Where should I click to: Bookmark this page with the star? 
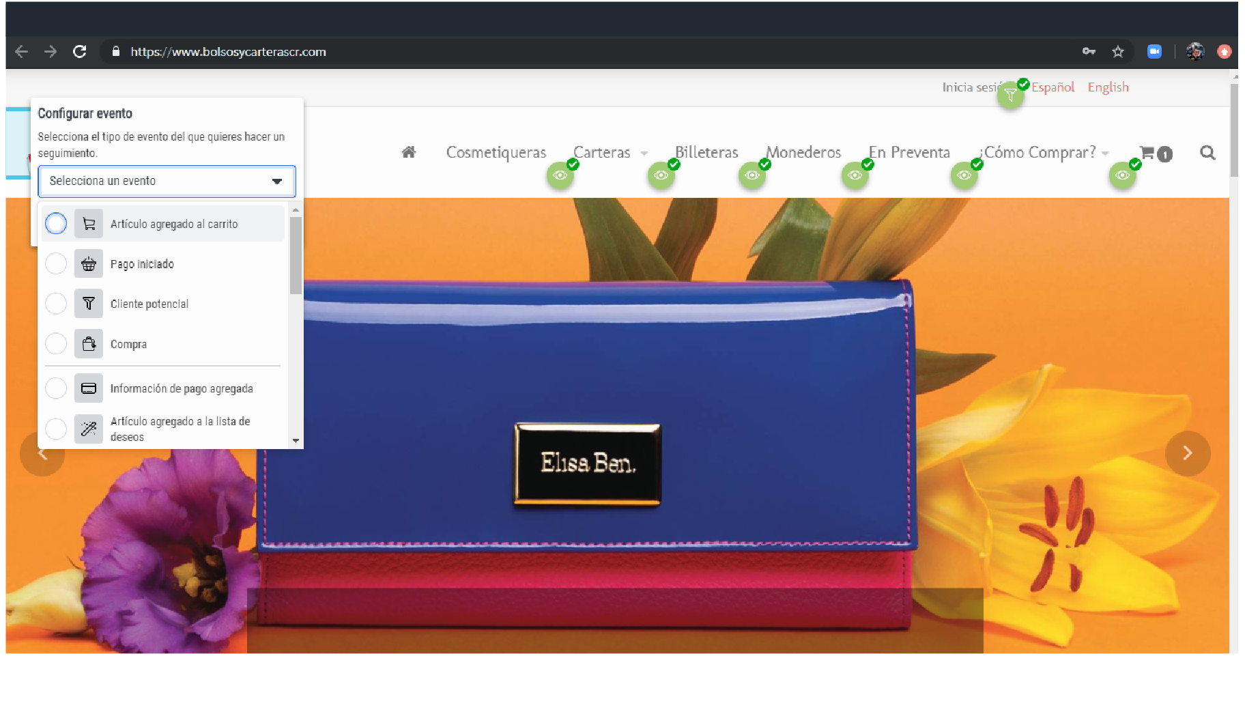pyautogui.click(x=1118, y=51)
